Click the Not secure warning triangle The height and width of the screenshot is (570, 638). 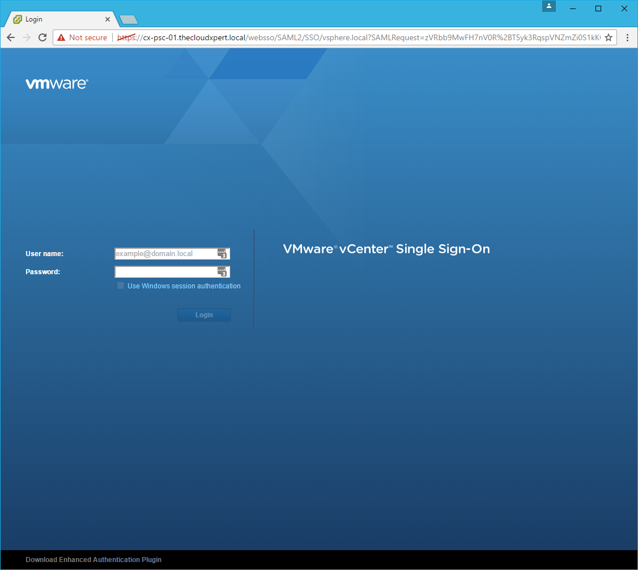(x=62, y=37)
